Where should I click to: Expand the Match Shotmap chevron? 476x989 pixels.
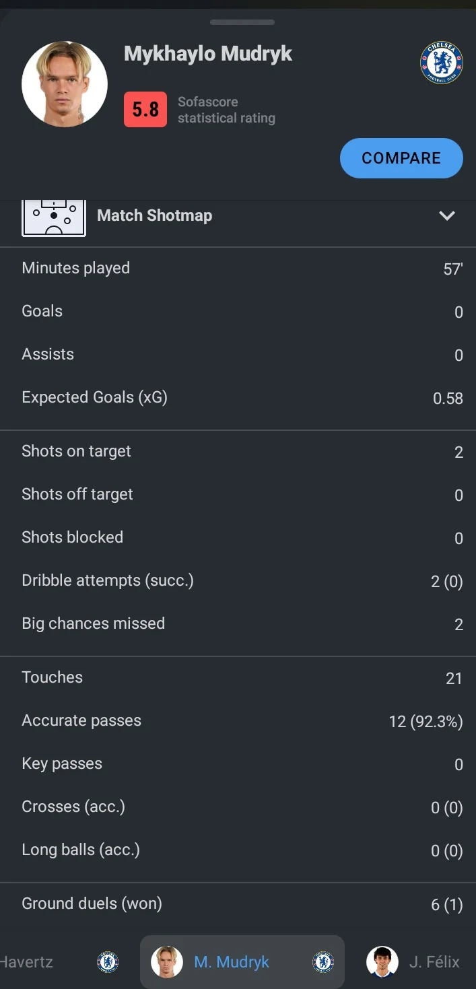coord(447,216)
